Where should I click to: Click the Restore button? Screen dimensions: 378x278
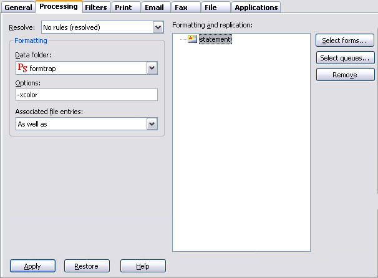(87, 266)
